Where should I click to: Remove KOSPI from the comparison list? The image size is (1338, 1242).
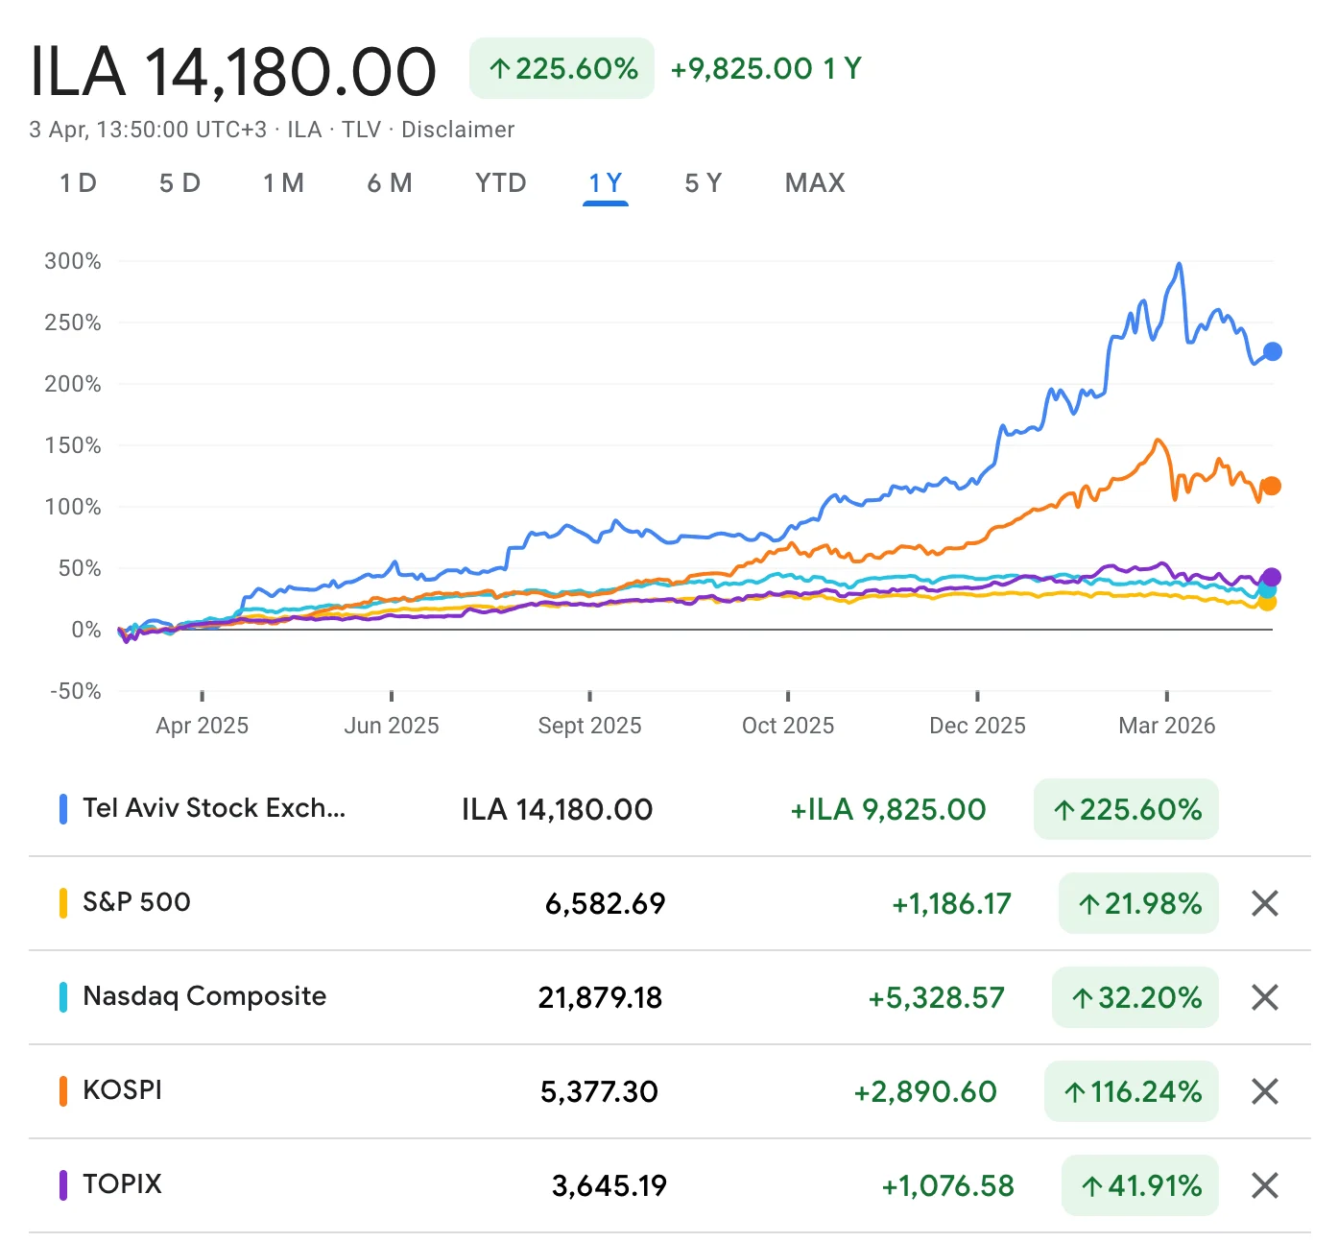pyautogui.click(x=1264, y=1091)
